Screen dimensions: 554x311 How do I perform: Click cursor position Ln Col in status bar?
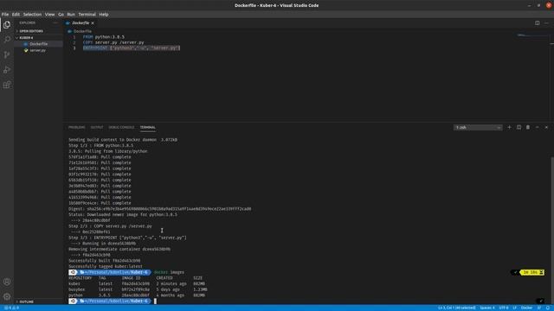[x=456, y=308]
